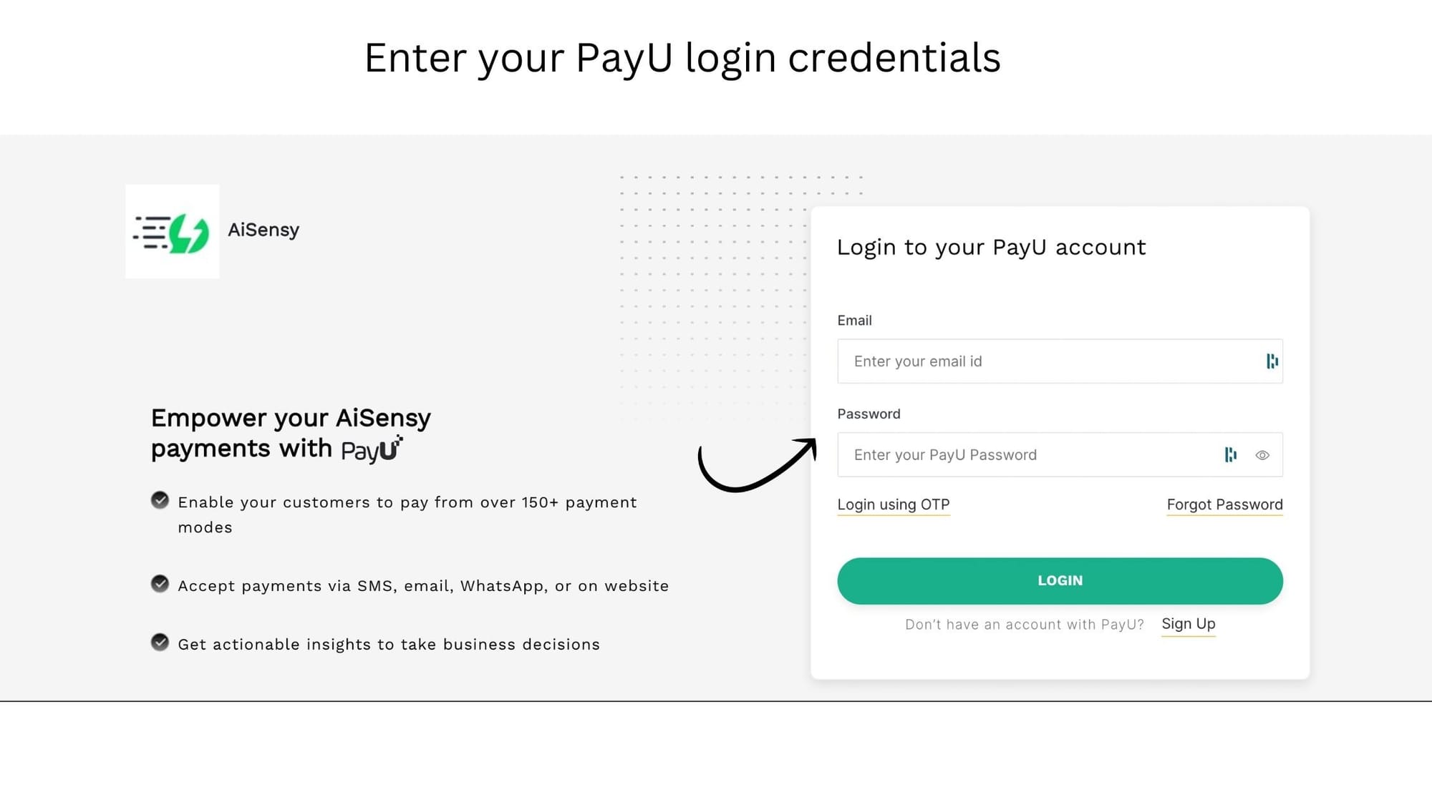The width and height of the screenshot is (1432, 805).
Task: Click the checkmark beside 'Accept payments via SMS'
Action: (160, 584)
